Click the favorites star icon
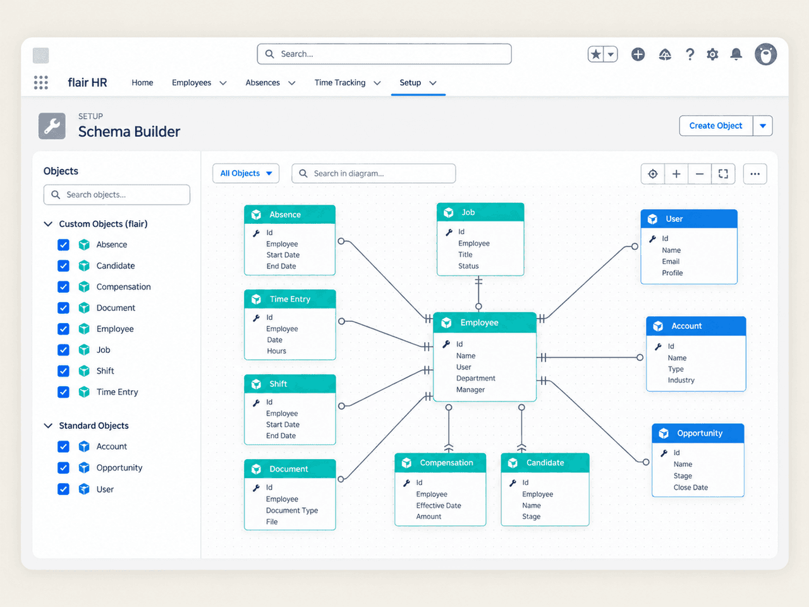 [596, 54]
